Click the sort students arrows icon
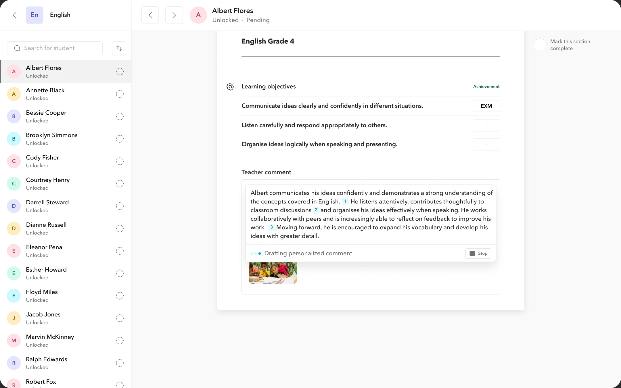 coord(119,48)
